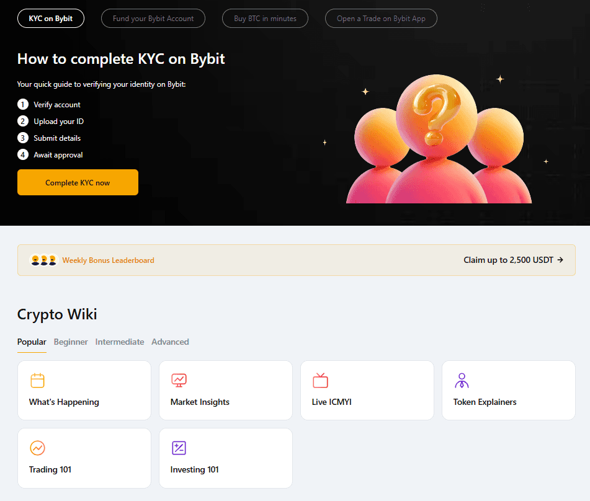Select the Market Insights chart icon
This screenshot has width=590, height=501.
point(179,380)
